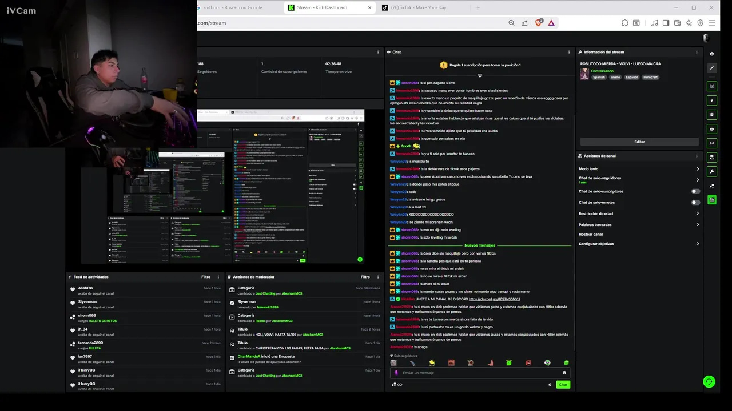Open the Brave VPN shield icon

(701, 23)
